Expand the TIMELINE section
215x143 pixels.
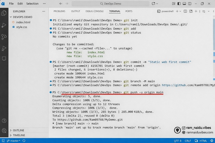click(x=19, y=135)
